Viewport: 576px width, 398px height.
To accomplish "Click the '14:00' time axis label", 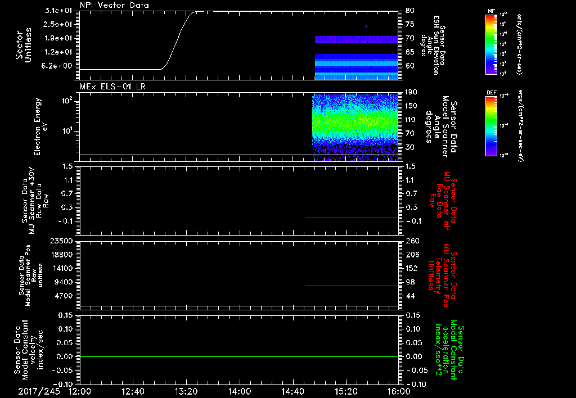I will (x=240, y=391).
